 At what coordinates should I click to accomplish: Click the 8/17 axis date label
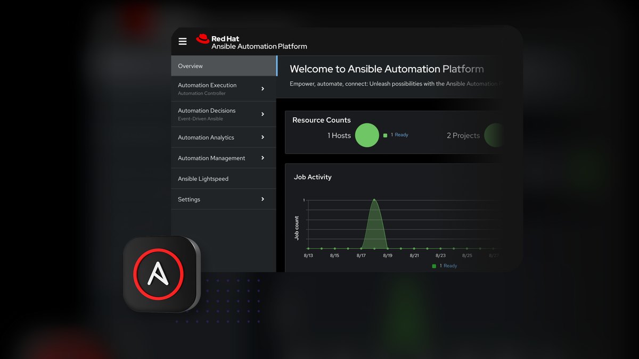pos(361,256)
